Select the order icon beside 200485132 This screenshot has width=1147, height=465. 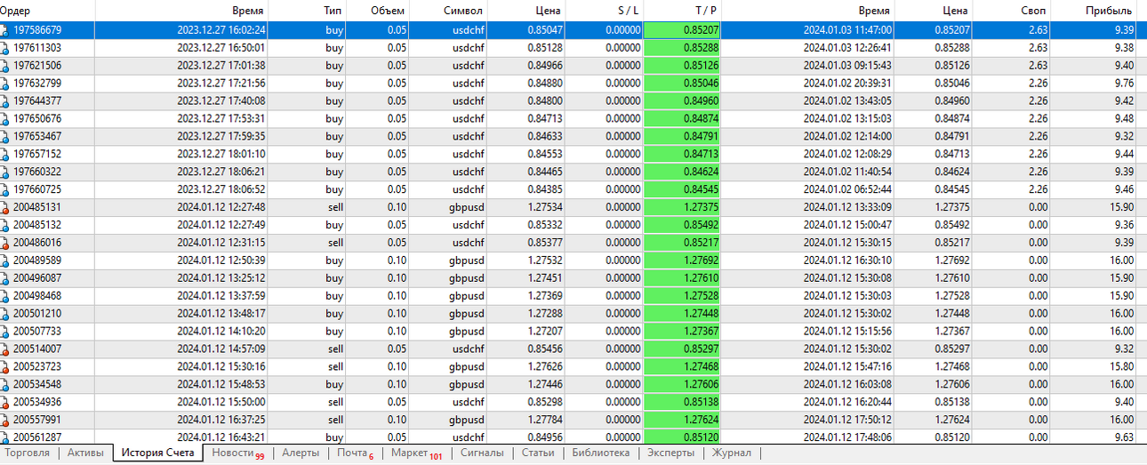click(x=4, y=225)
